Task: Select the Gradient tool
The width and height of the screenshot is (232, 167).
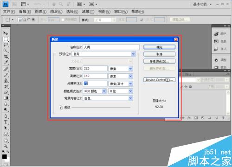Action: 6,98
